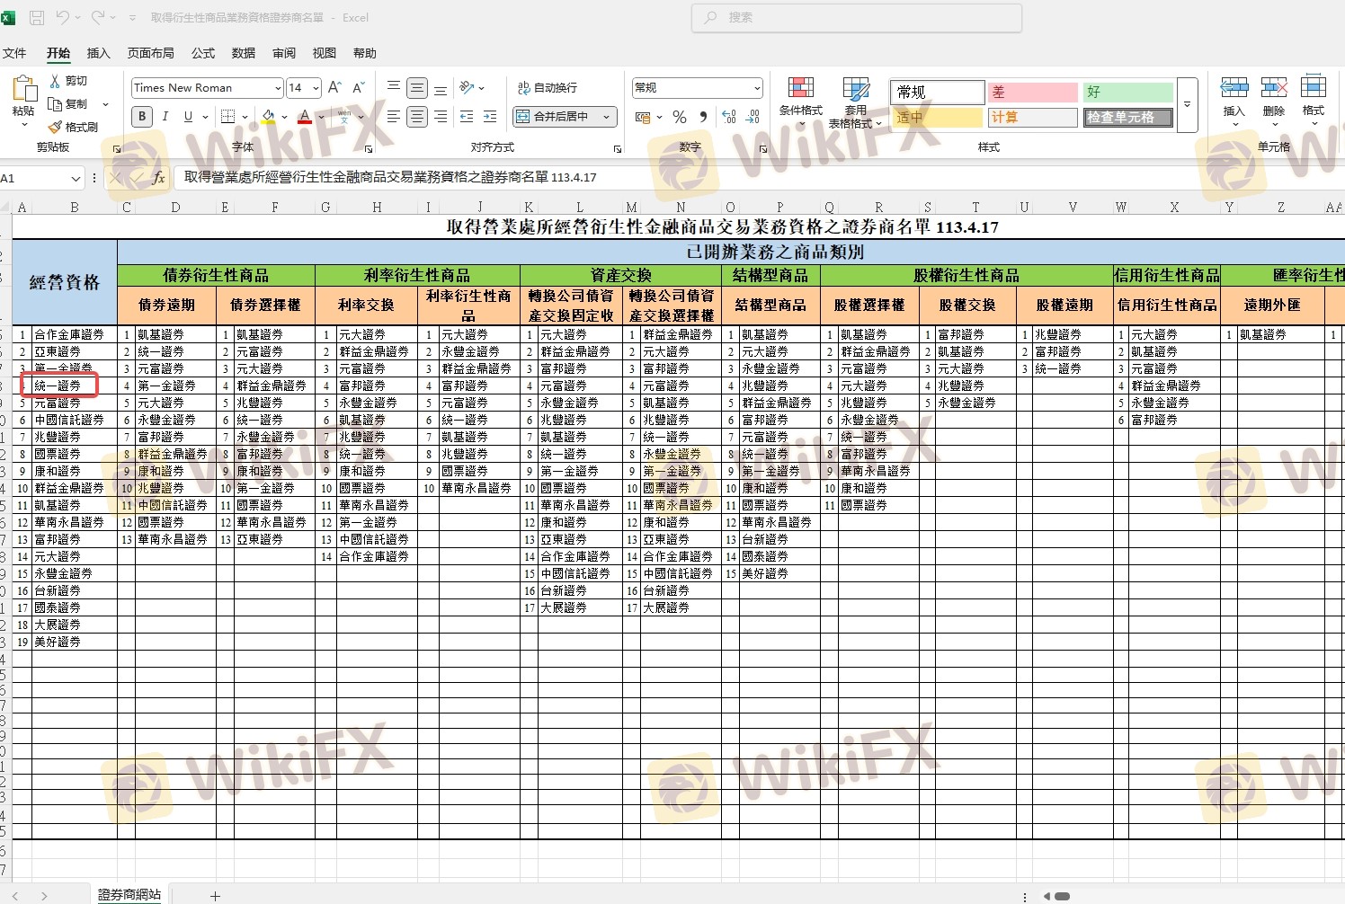The height and width of the screenshot is (904, 1345).
Task: Select the 證券商網站 sheet tab
Action: click(129, 895)
